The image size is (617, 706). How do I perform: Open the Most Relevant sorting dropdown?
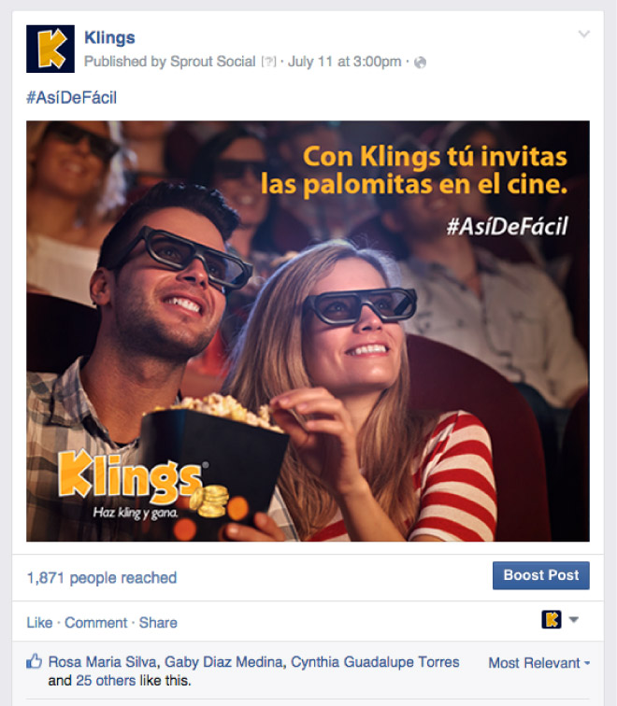(x=539, y=663)
